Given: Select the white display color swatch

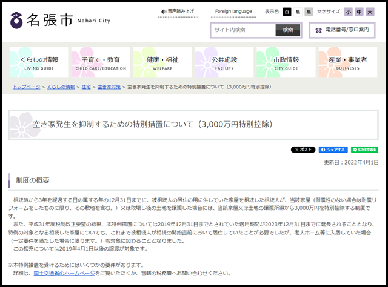Looking at the screenshot, I should click(287, 12).
